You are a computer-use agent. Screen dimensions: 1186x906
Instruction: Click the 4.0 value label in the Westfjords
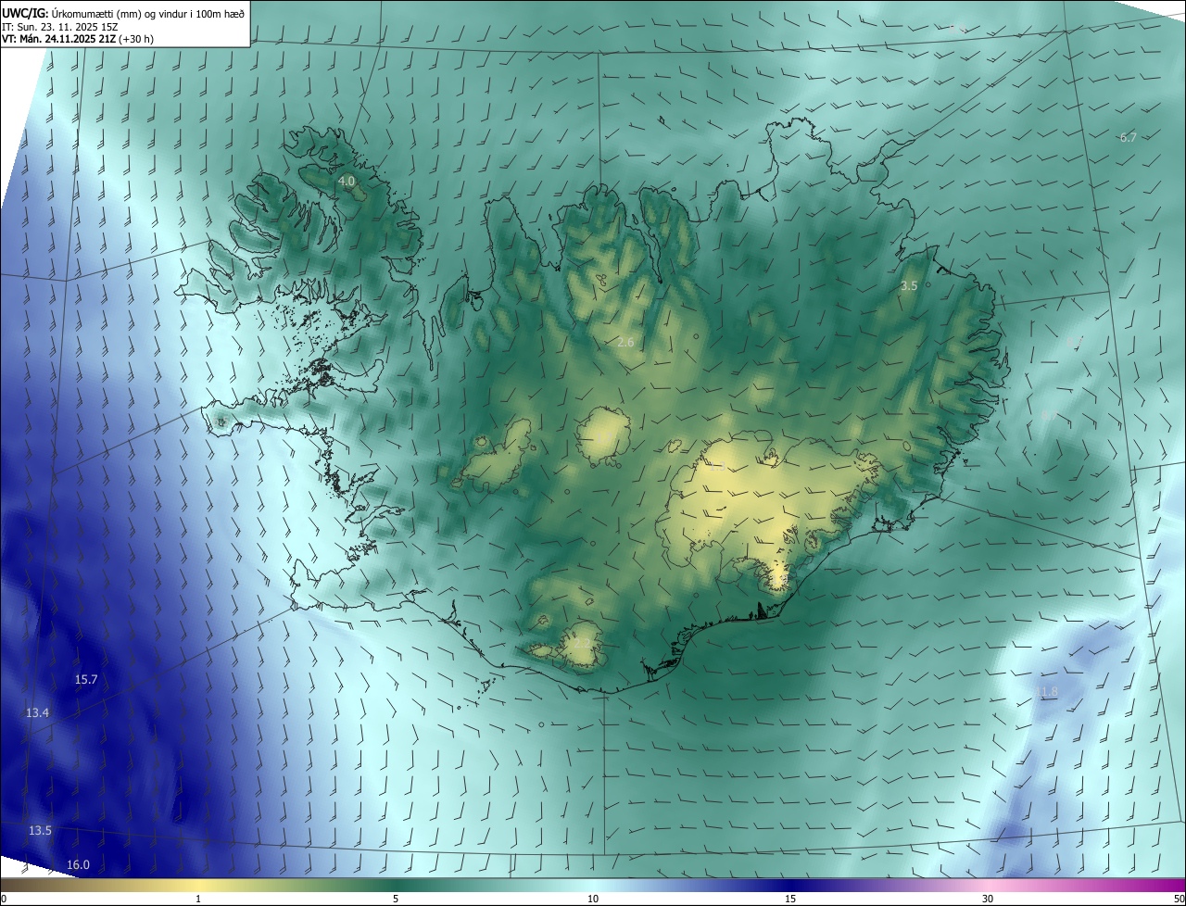[347, 181]
